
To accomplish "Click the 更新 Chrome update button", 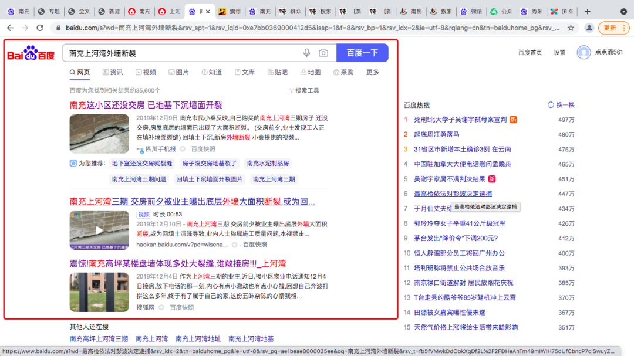I will click(609, 28).
